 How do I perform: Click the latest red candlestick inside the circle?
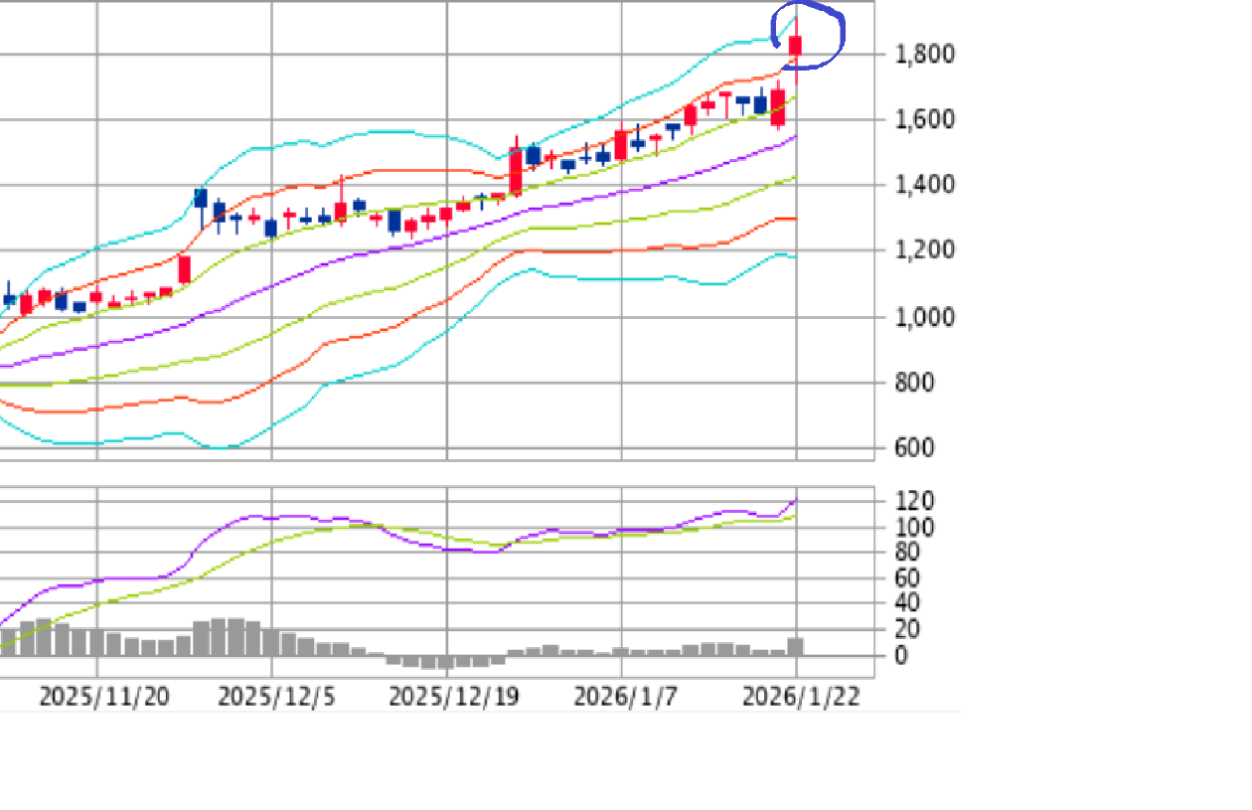796,45
